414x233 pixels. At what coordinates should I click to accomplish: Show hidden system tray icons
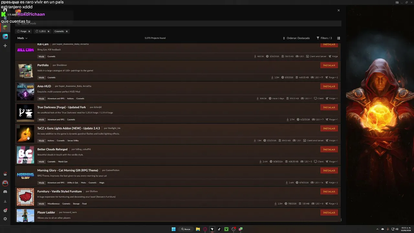pos(377,229)
